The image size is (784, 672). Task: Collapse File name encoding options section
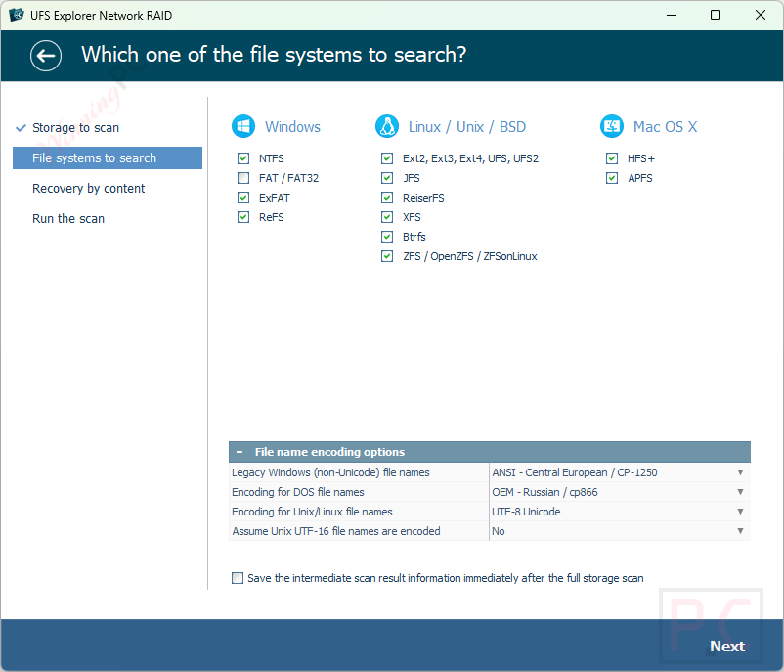point(240,452)
